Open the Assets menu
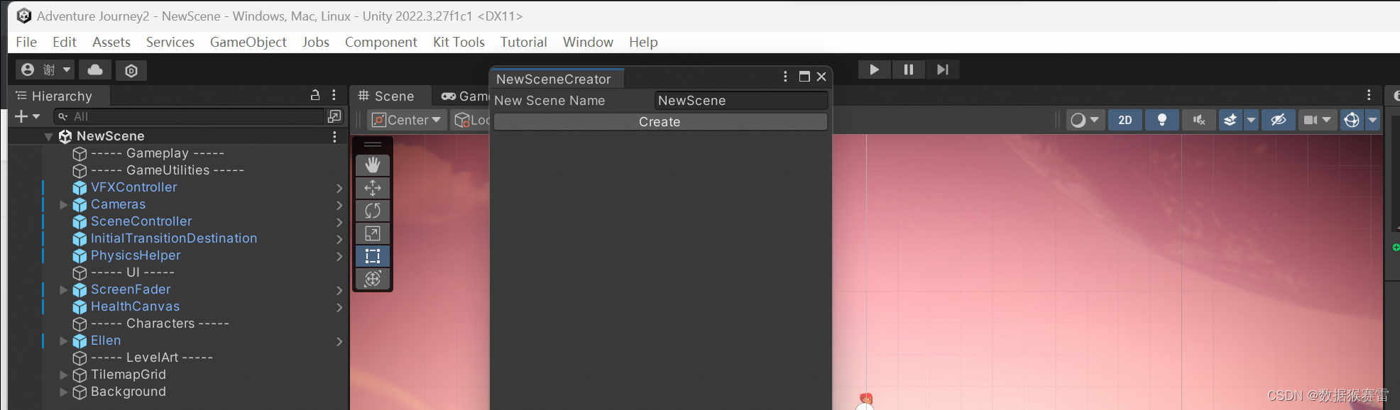Viewport: 1400px width, 410px height. (111, 43)
